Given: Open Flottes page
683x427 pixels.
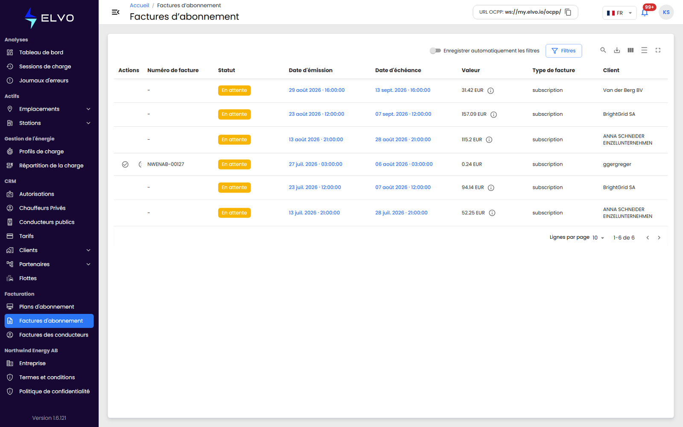Looking at the screenshot, I should point(49,278).
